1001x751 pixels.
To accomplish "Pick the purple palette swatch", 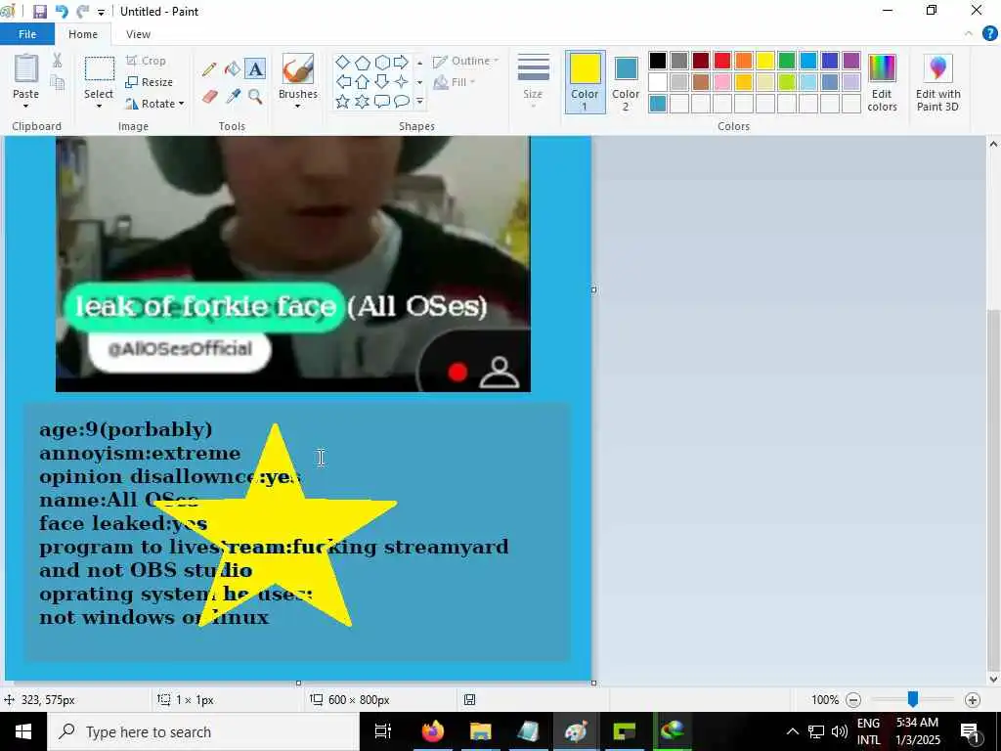I will [x=851, y=61].
